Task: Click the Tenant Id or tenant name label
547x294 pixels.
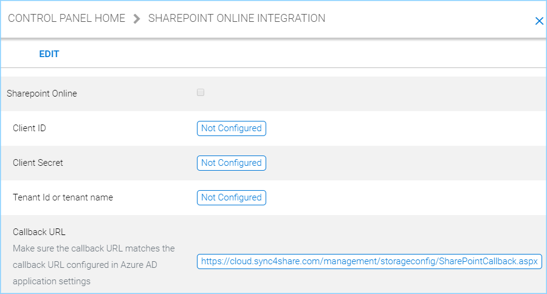Action: pyautogui.click(x=63, y=197)
